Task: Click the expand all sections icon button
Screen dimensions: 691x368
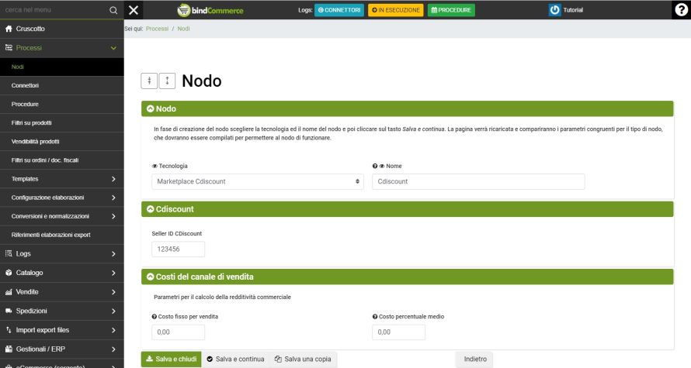Action: (168, 81)
